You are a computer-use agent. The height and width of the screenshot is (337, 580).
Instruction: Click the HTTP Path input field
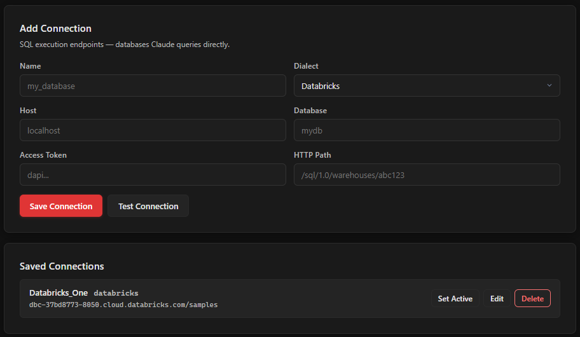(427, 175)
